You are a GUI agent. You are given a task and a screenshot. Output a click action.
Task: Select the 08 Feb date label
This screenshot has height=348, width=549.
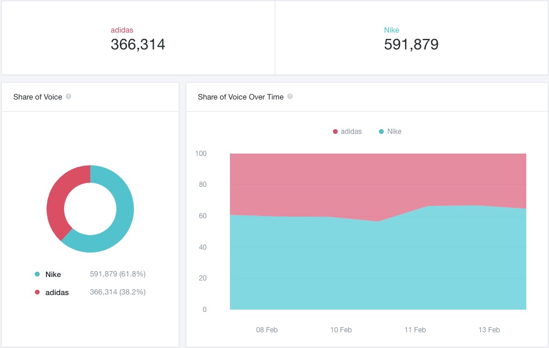point(267,330)
